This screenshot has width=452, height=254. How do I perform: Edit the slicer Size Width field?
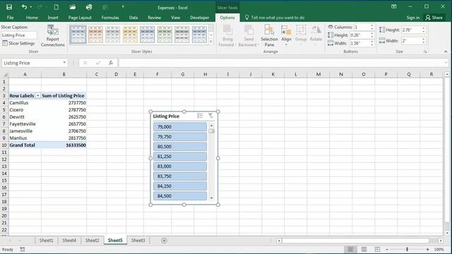pyautogui.click(x=411, y=41)
